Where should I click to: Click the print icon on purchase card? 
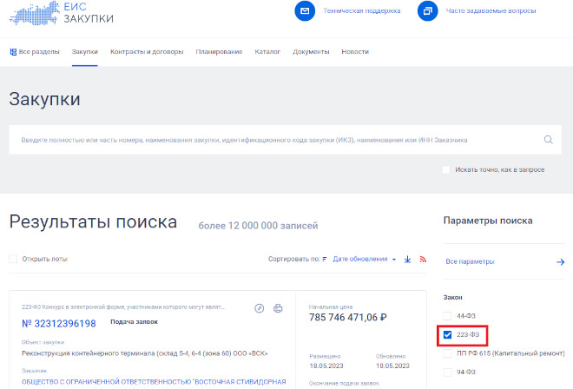click(x=278, y=308)
